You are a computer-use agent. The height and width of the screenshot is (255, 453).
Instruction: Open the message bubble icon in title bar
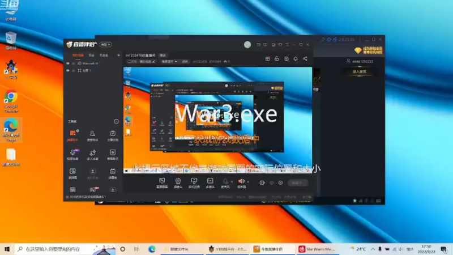click(x=266, y=45)
